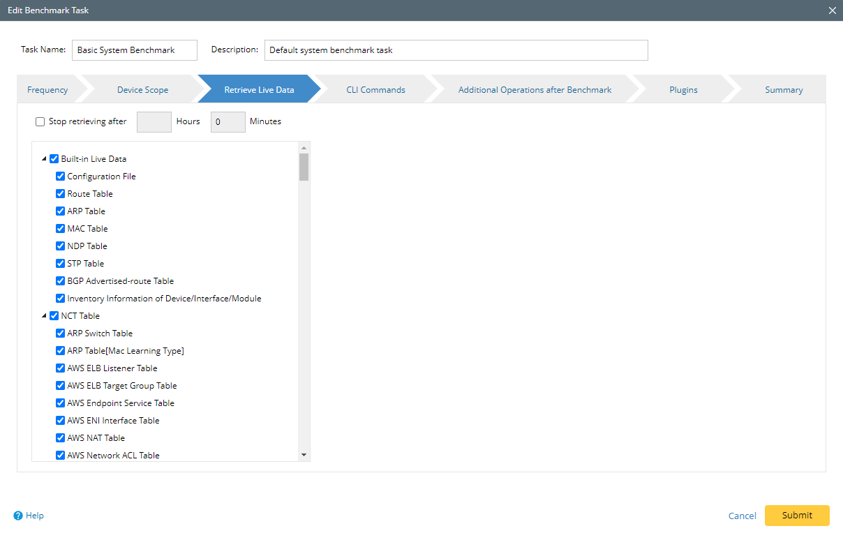Set the Minutes value
This screenshot has width=843, height=540.
227,121
